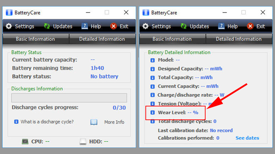Click BatteryCare app icon in right title bar

click(145, 13)
